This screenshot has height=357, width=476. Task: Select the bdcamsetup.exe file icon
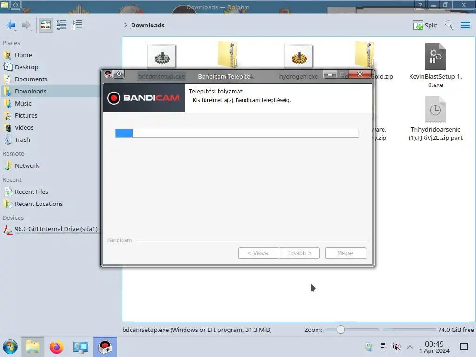click(161, 56)
